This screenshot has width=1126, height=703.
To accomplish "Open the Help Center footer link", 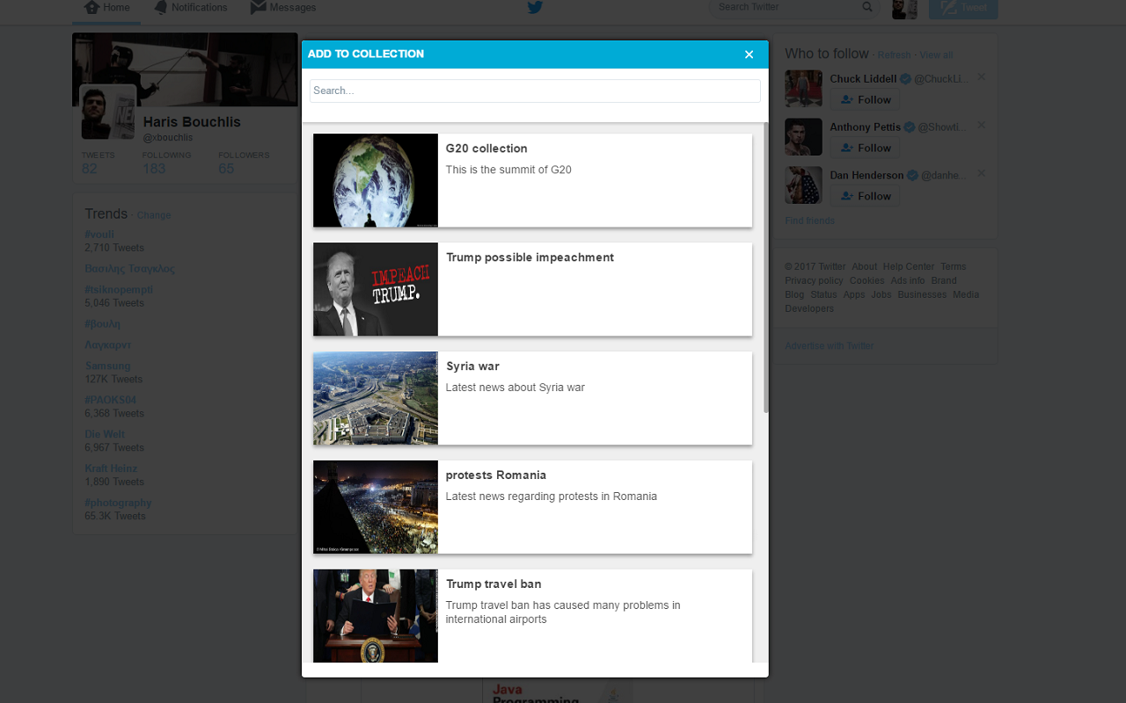I will coord(909,267).
